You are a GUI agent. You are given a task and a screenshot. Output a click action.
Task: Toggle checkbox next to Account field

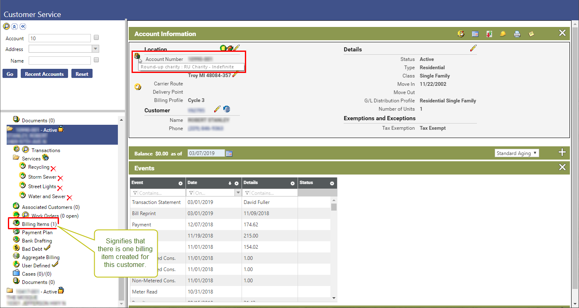96,37
